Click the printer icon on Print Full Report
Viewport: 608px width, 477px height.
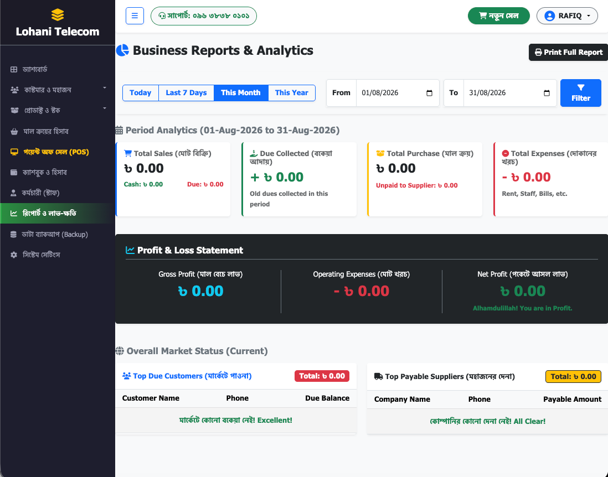coord(538,53)
